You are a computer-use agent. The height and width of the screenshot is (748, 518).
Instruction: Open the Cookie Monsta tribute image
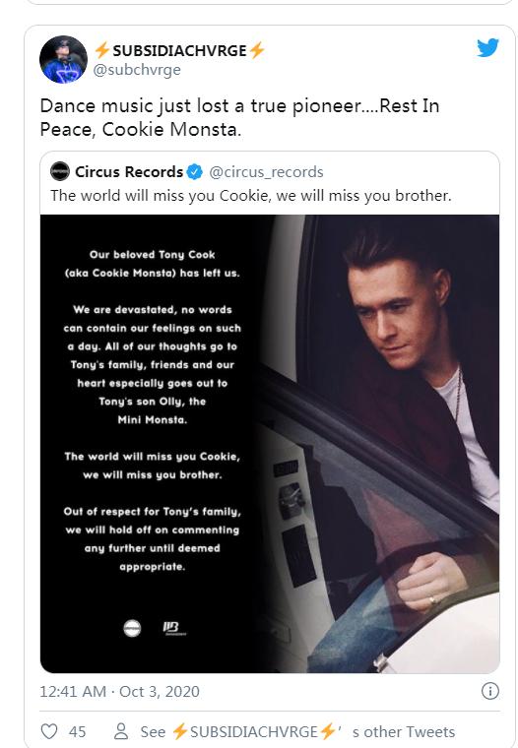[270, 444]
